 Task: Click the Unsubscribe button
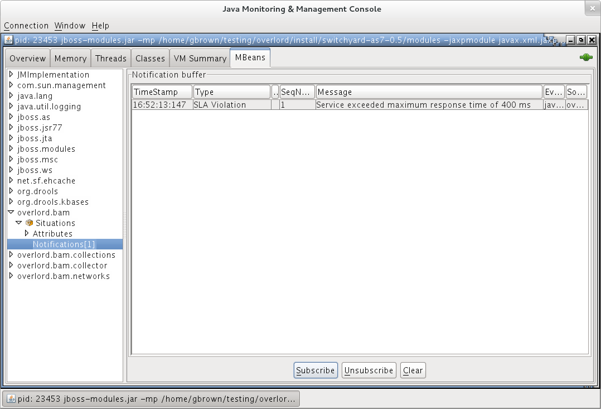(x=369, y=370)
